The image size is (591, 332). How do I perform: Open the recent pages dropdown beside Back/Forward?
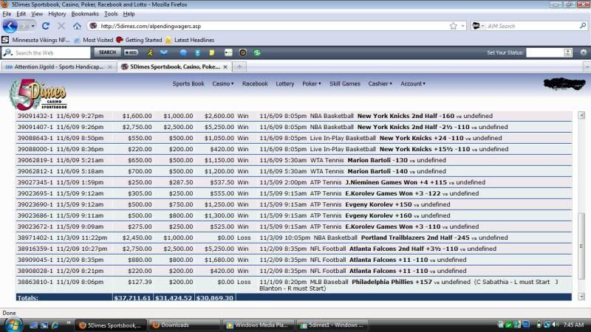click(x=33, y=26)
